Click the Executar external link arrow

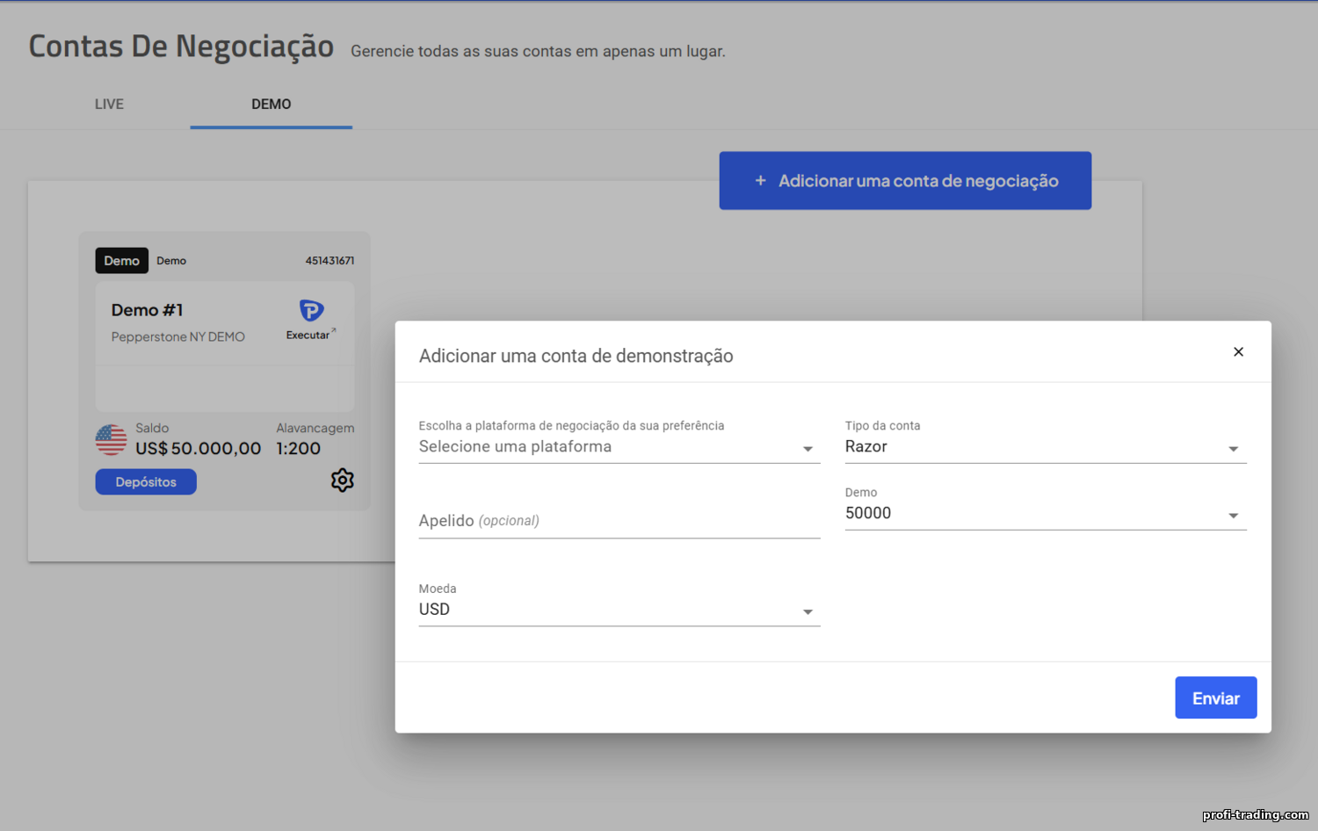coord(334,330)
